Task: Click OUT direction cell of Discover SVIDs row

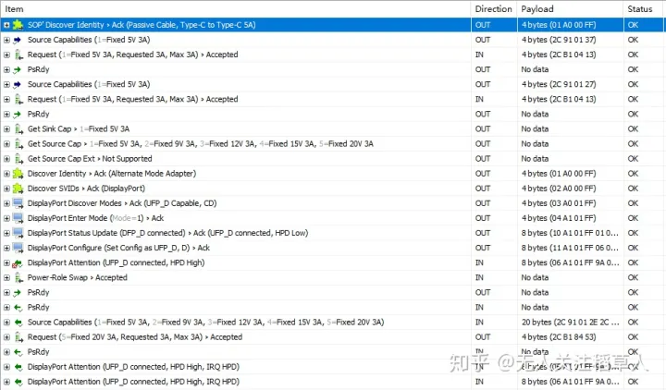Action: click(x=483, y=189)
